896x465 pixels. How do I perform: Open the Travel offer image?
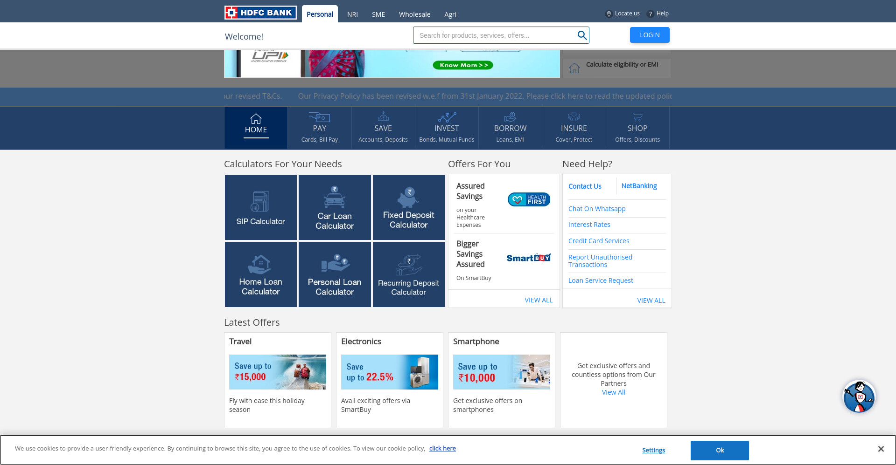coord(278,372)
